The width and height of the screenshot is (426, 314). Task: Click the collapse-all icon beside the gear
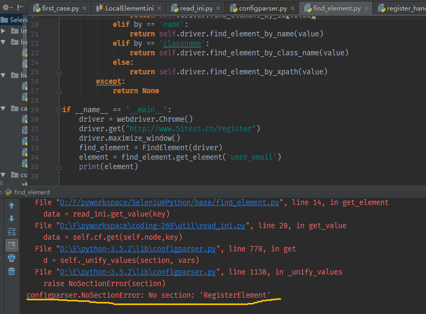[21, 8]
